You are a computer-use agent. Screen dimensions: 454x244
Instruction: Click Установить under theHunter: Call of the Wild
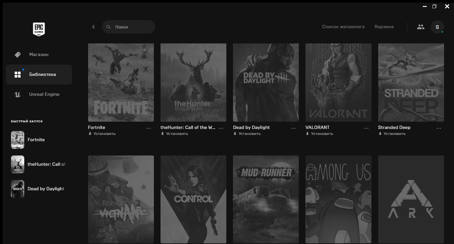coord(177,134)
